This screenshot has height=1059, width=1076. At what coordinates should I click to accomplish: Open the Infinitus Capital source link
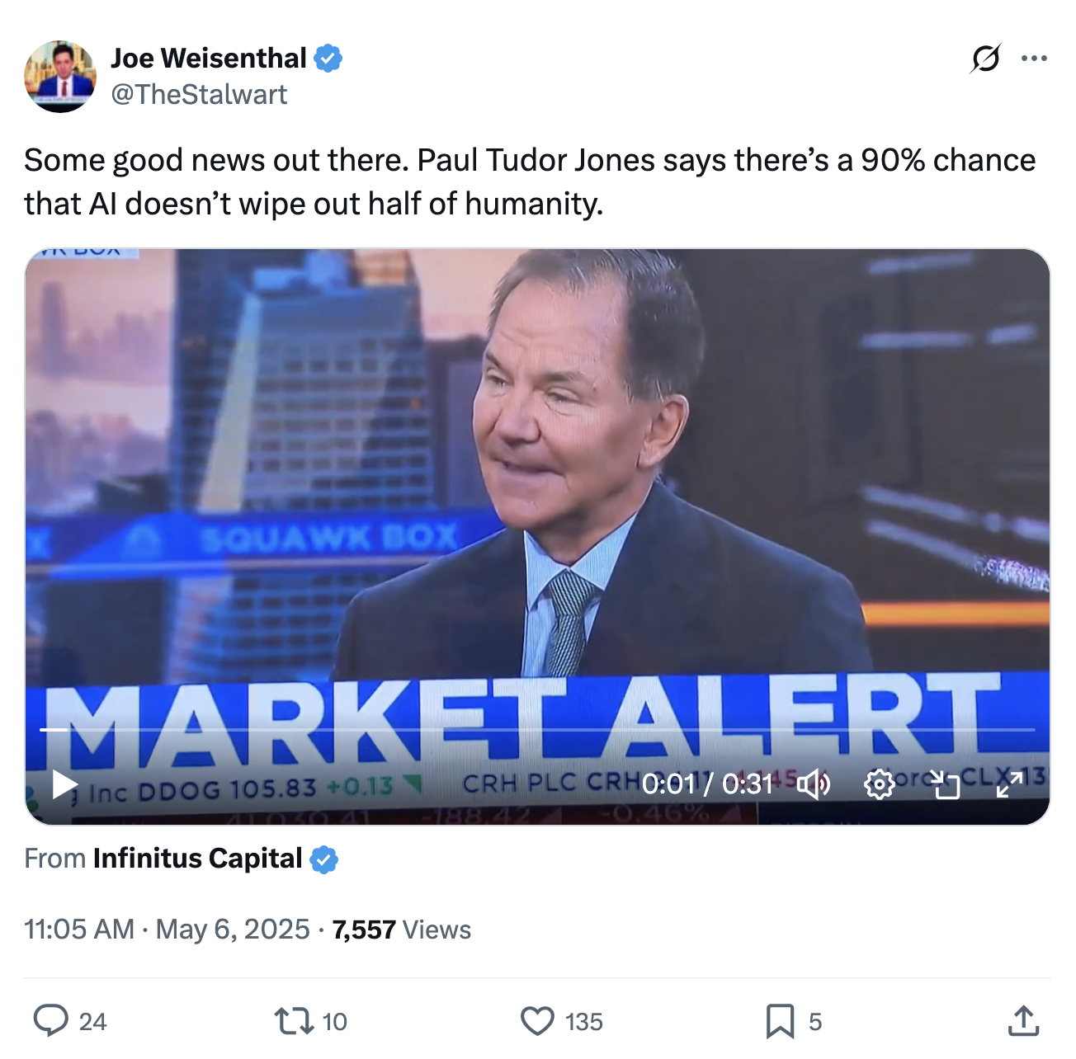(x=198, y=859)
